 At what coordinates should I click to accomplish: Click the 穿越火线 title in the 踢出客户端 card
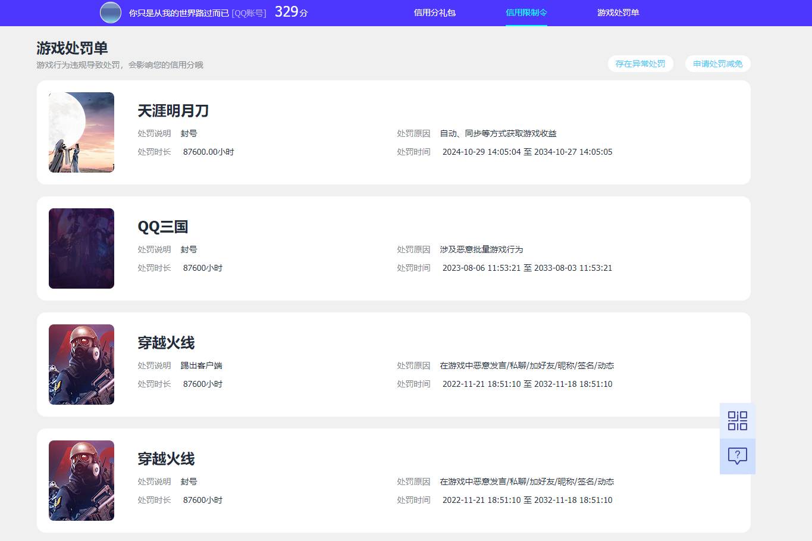(167, 343)
